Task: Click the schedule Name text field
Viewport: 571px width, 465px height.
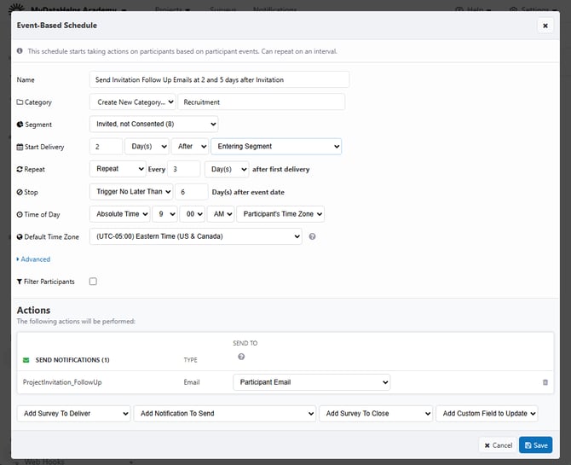Action: [219, 79]
